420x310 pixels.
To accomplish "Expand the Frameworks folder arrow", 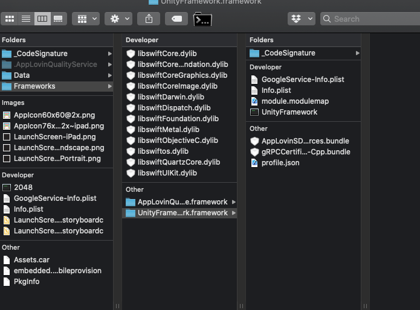I will (x=109, y=86).
